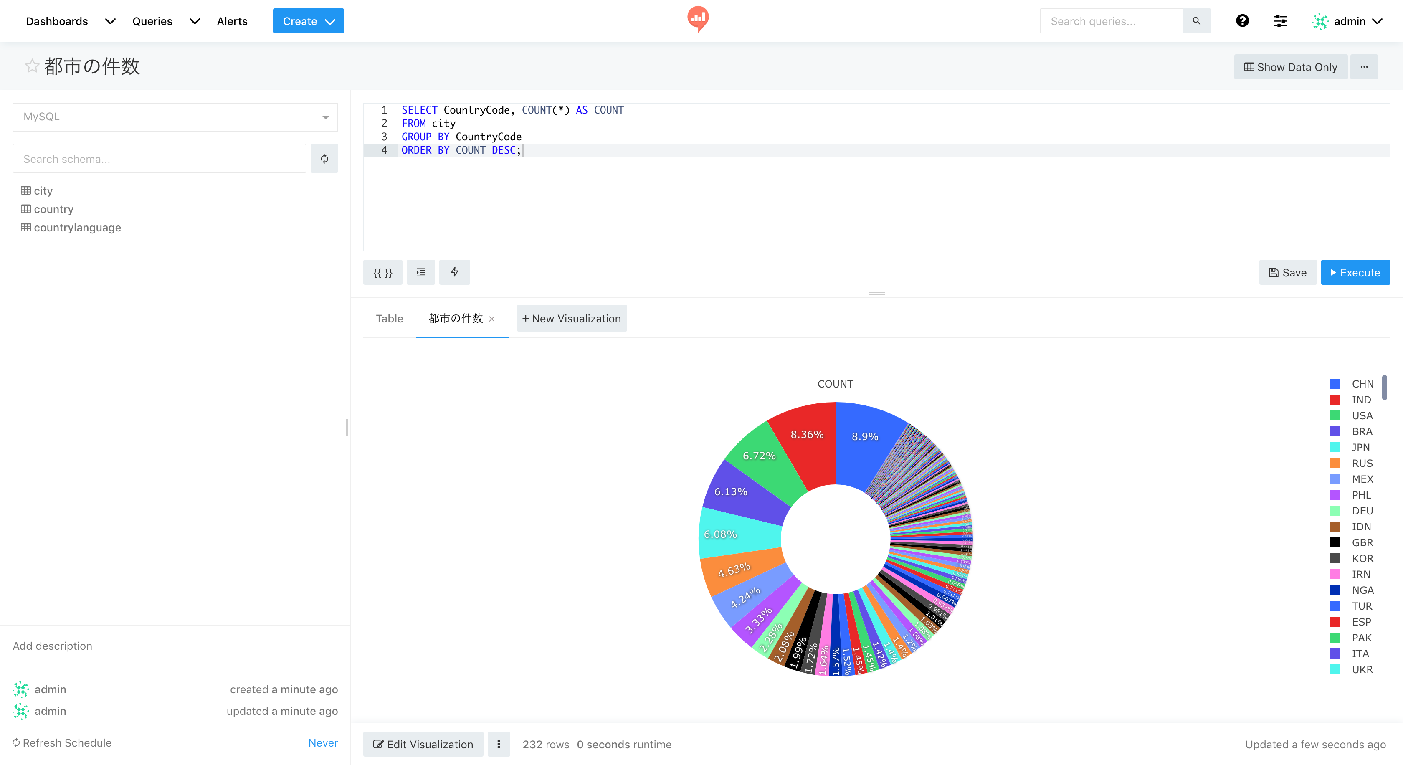The width and height of the screenshot is (1403, 765).
Task: Add a parameter with the braces button
Action: pyautogui.click(x=382, y=272)
